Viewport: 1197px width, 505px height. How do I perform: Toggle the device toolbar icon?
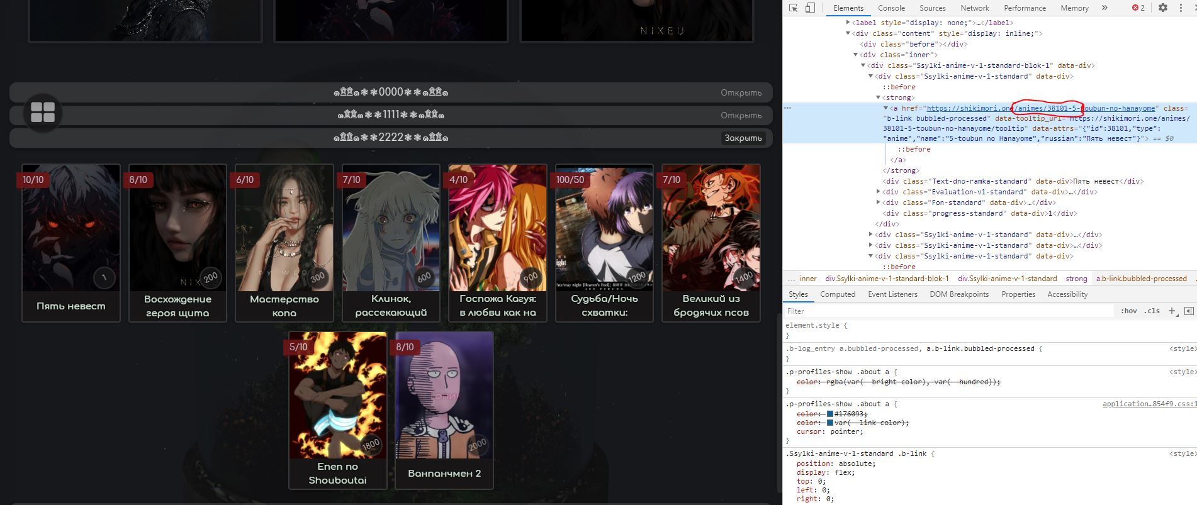point(810,8)
